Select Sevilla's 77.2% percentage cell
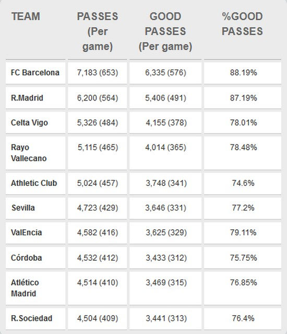The image size is (287, 334). coord(243,208)
